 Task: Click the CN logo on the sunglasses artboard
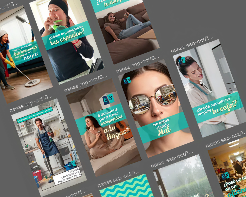click(127, 80)
